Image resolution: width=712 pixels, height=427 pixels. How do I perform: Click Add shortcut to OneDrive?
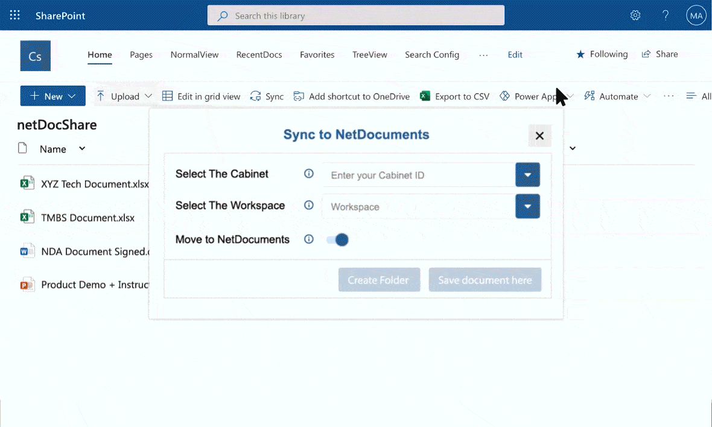(x=351, y=96)
